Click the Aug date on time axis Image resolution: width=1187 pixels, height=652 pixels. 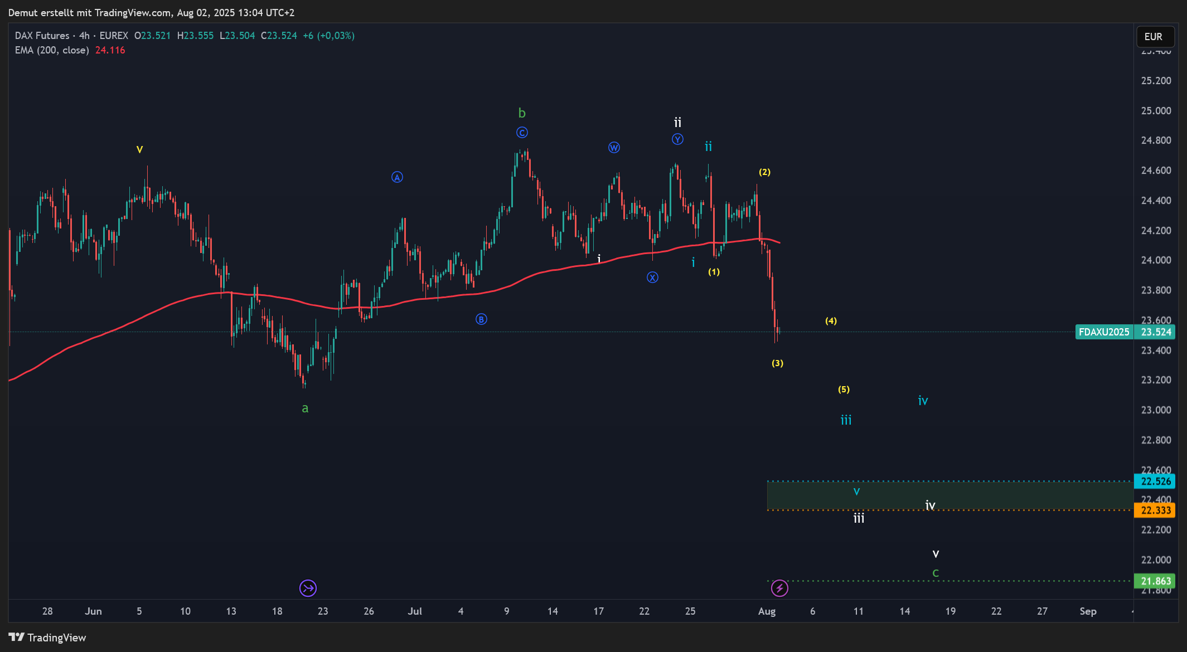[x=767, y=611]
